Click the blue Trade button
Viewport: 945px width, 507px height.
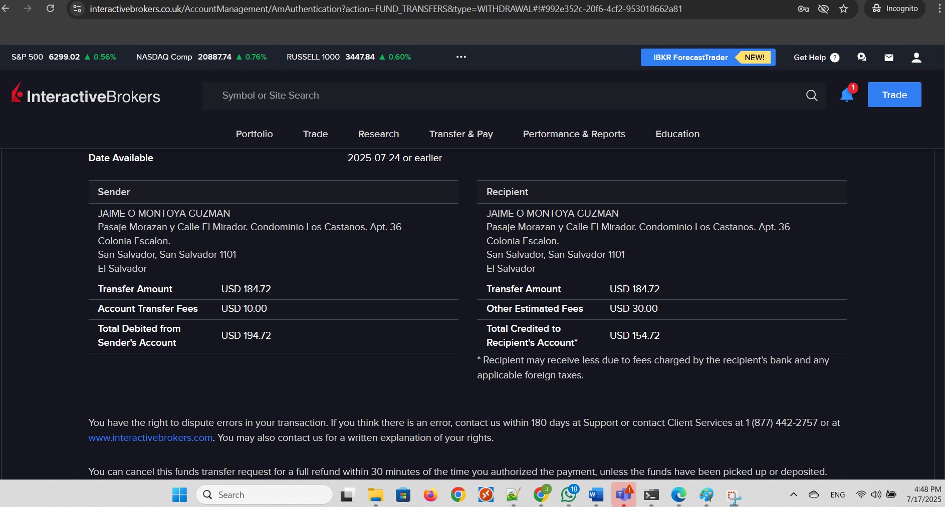point(894,95)
